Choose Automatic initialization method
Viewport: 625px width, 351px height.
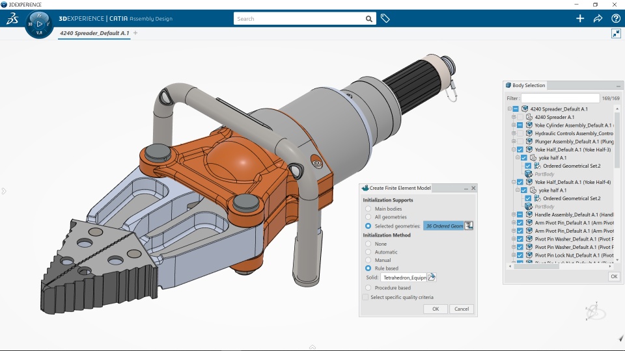click(368, 252)
